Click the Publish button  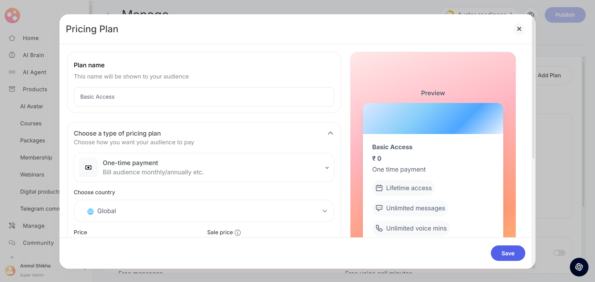click(565, 15)
